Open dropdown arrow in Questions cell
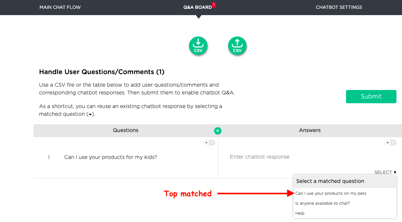This screenshot has height=222, width=402. pos(212,143)
